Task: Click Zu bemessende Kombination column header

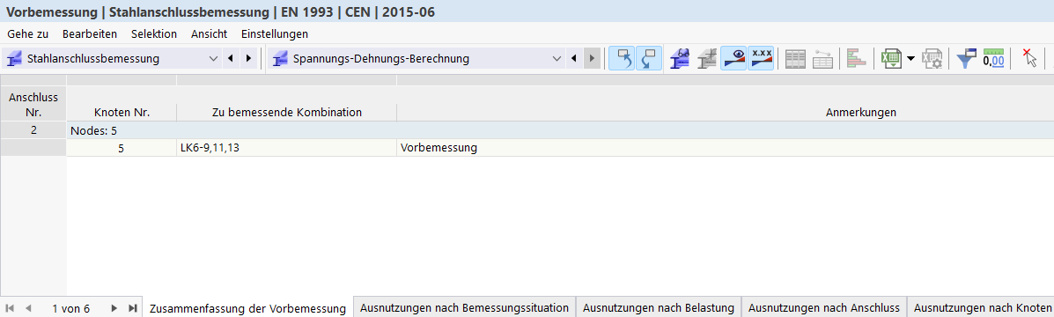Action: click(x=287, y=112)
